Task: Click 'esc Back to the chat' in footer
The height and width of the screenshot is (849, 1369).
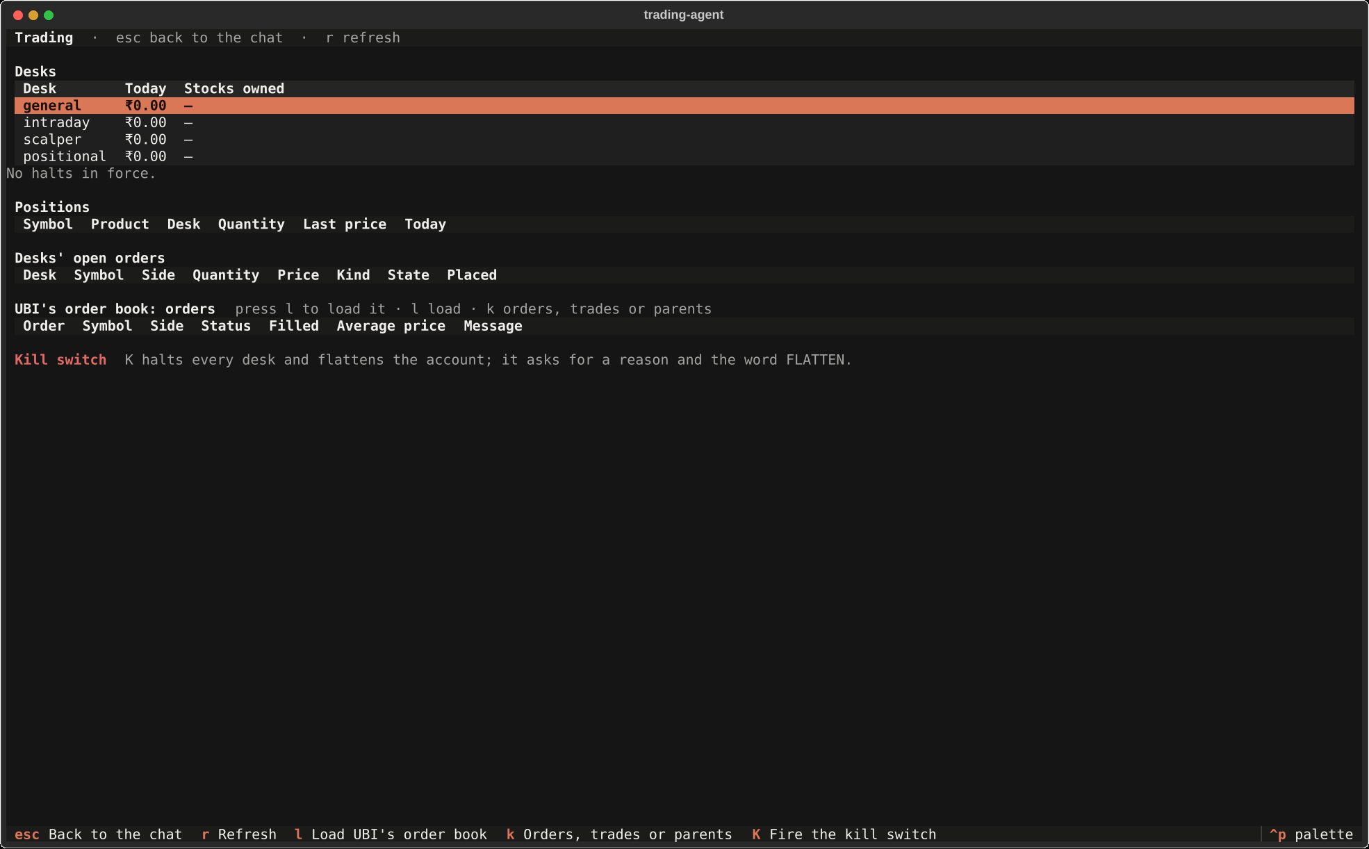Action: 98,834
